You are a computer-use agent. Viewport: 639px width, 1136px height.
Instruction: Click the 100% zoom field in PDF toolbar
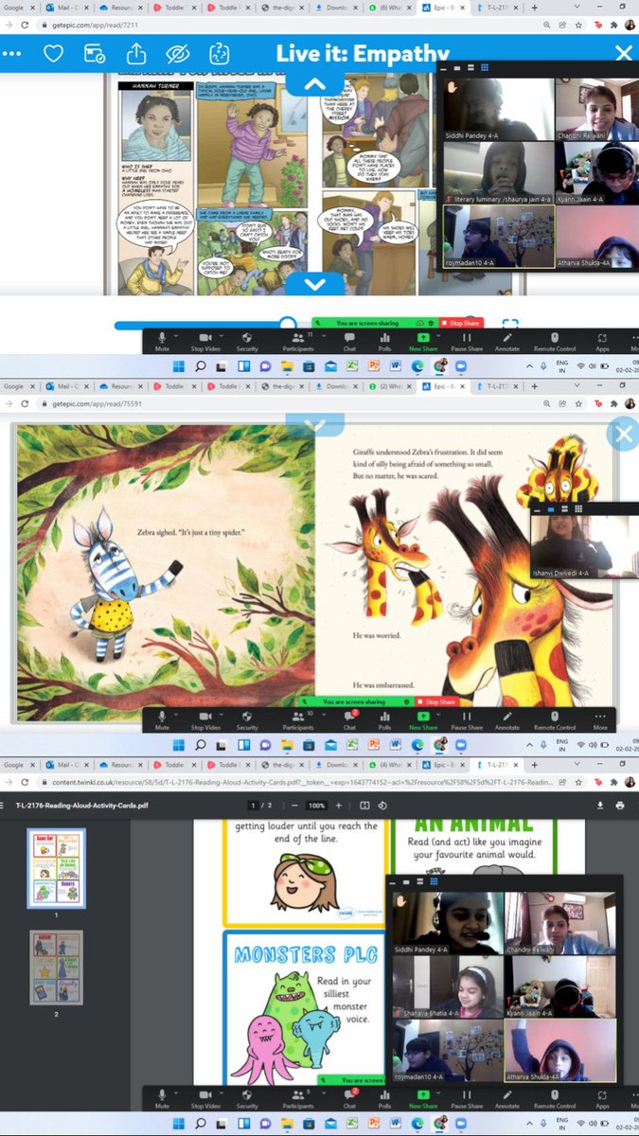[317, 805]
